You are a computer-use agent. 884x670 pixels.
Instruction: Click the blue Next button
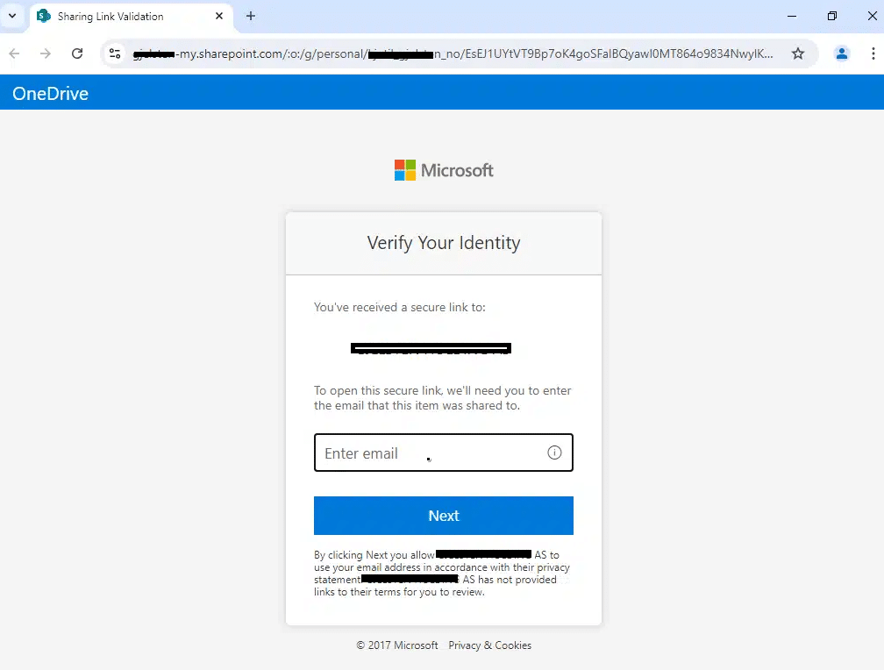point(444,516)
